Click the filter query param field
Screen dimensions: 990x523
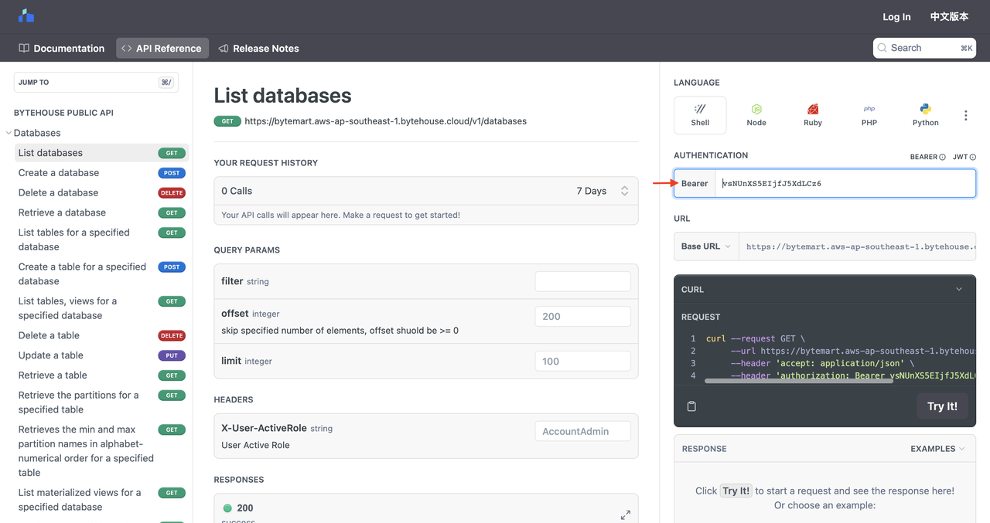(x=582, y=281)
